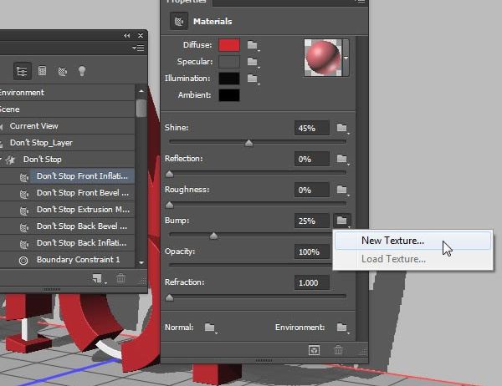The height and width of the screenshot is (386, 502).
Task: Click the Front Bevel material row icon
Action: [24, 194]
